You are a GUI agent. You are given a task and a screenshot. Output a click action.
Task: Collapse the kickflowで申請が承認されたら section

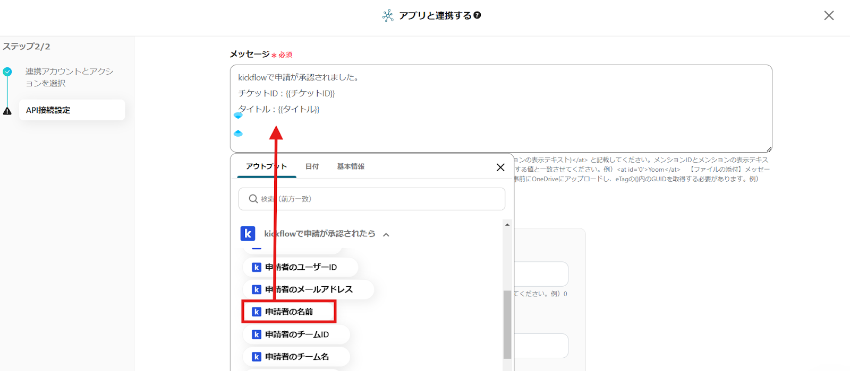(x=386, y=234)
